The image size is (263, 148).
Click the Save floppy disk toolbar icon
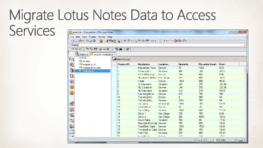pyautogui.click(x=77, y=41)
